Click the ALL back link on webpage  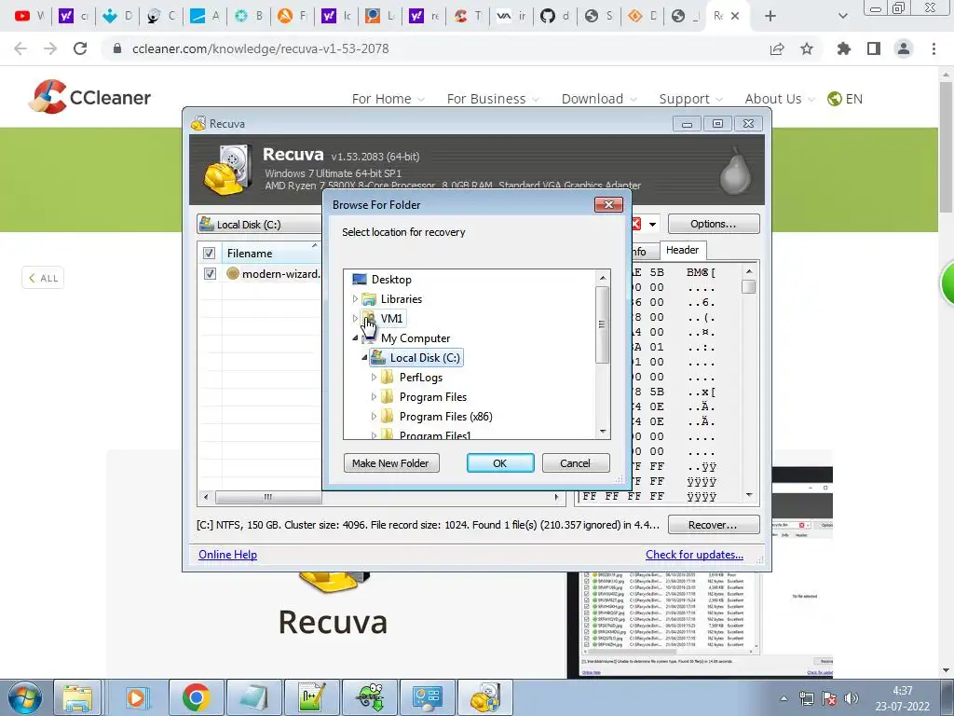(43, 278)
